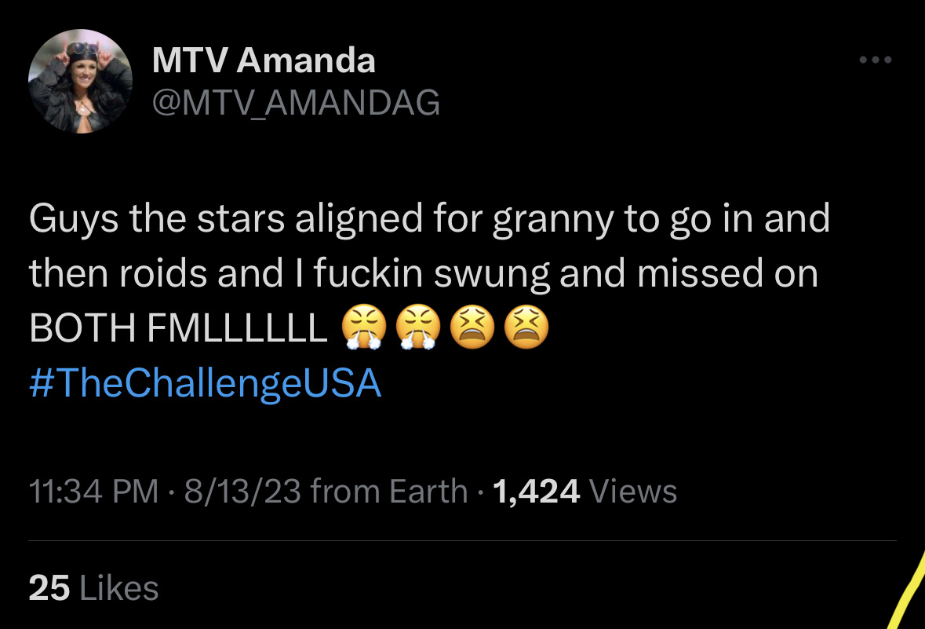
Task: Click the second steaming-nose angry emoji
Action: point(418,327)
